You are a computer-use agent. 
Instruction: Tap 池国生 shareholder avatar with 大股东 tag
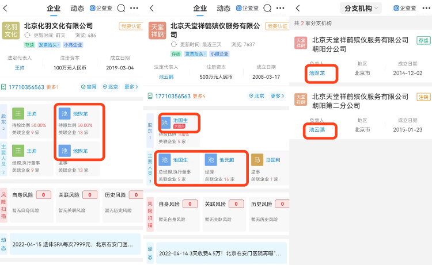pos(165,123)
